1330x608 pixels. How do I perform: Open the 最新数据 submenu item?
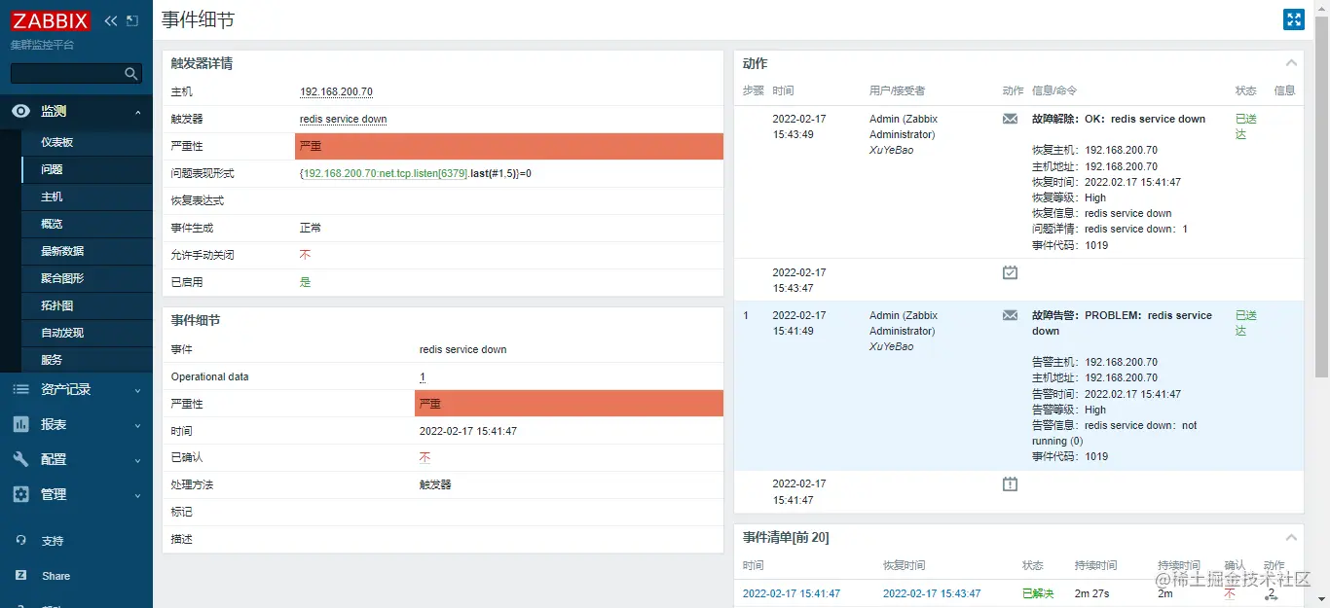click(61, 251)
